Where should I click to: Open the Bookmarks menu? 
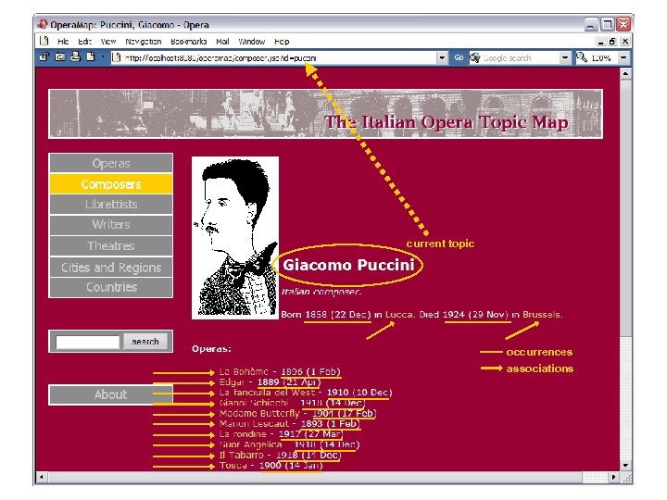tap(188, 42)
